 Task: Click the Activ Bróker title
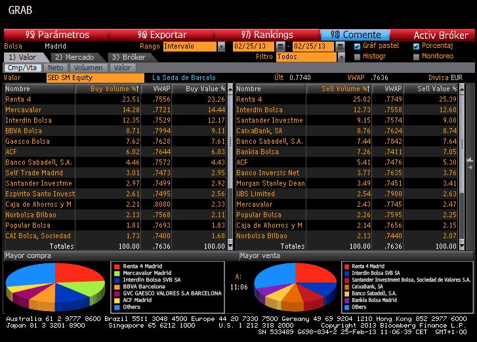440,35
